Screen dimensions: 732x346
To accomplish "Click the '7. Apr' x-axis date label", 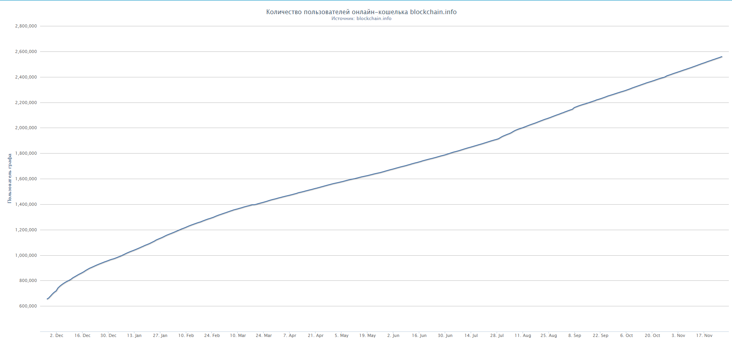I will (x=290, y=335).
